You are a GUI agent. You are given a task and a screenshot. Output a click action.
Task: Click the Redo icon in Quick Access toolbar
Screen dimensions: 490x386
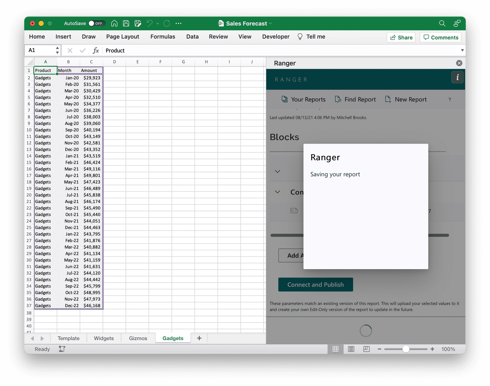coord(167,23)
